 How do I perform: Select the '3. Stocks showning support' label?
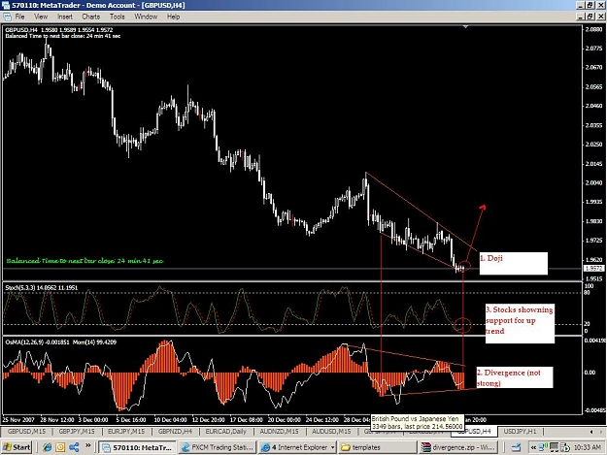pos(520,323)
